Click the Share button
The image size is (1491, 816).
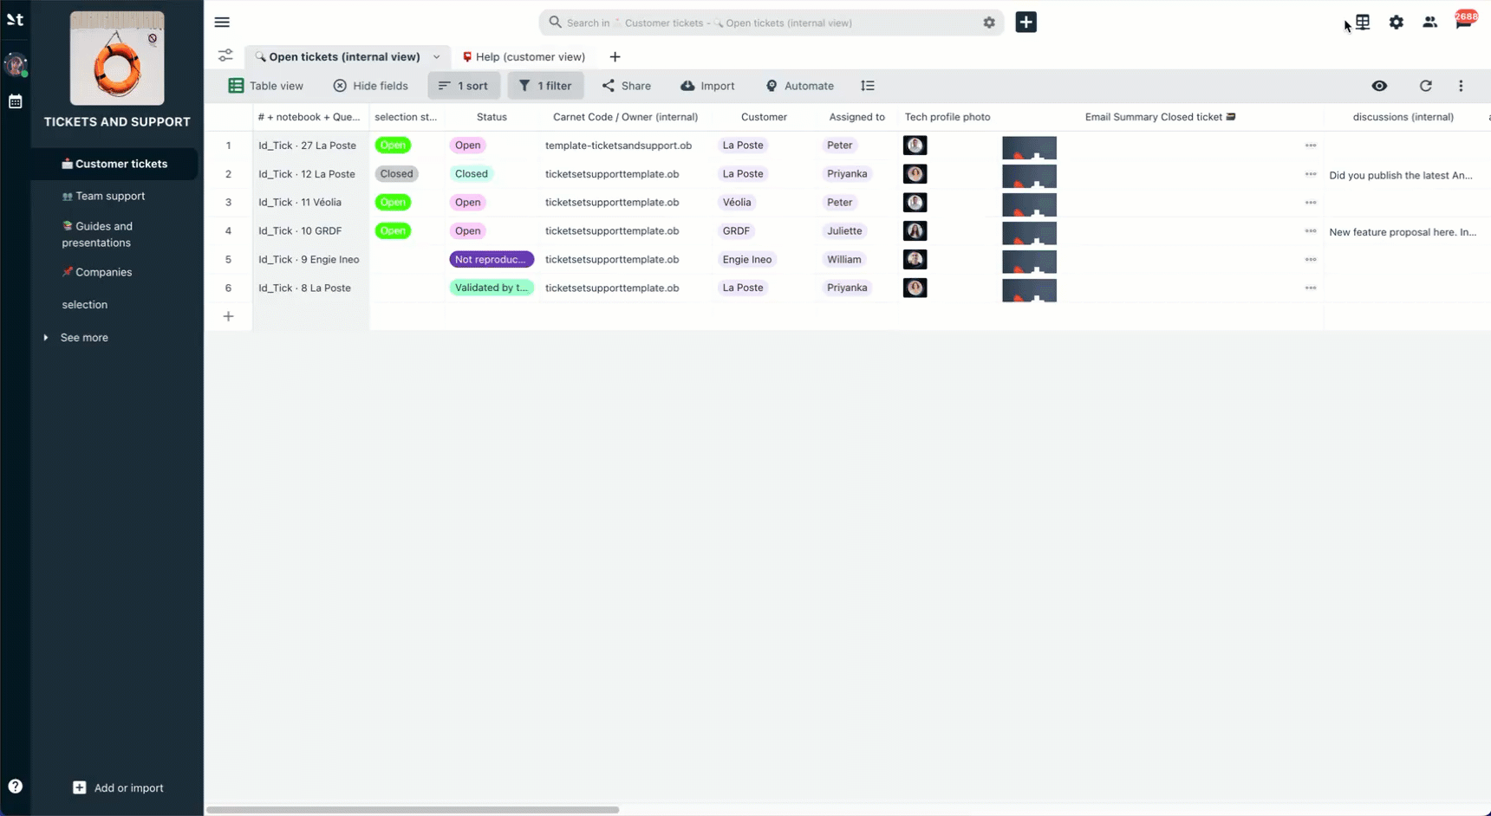coord(627,86)
